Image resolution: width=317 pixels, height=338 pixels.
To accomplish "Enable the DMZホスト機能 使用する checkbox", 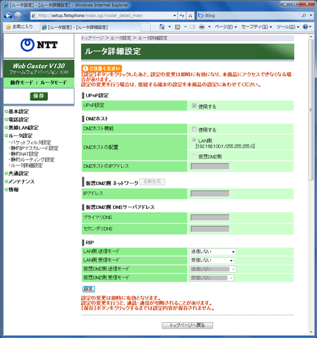I will tap(194, 129).
